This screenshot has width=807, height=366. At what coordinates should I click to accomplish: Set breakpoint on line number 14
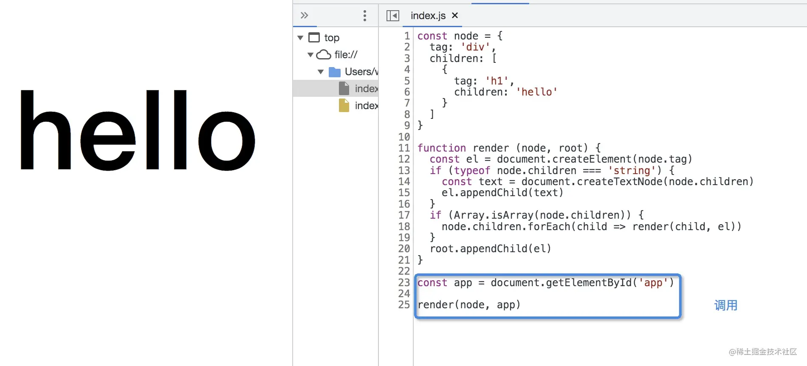[404, 182]
